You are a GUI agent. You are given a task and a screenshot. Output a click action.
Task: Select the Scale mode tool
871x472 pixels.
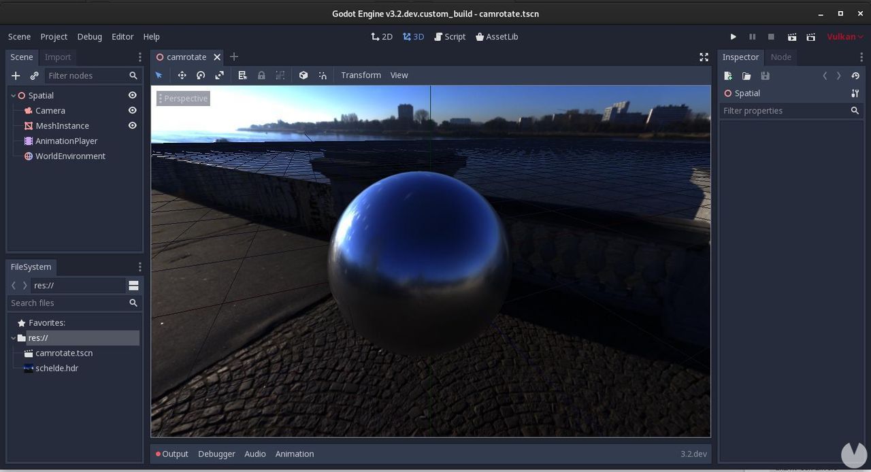point(219,75)
